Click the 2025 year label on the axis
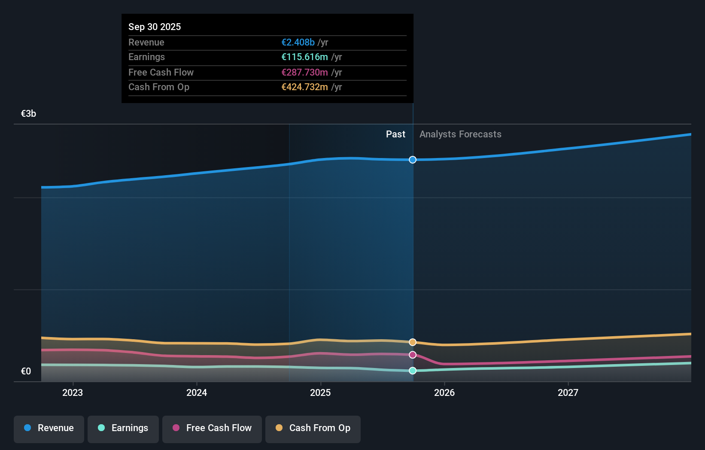The width and height of the screenshot is (705, 450). tap(321, 392)
